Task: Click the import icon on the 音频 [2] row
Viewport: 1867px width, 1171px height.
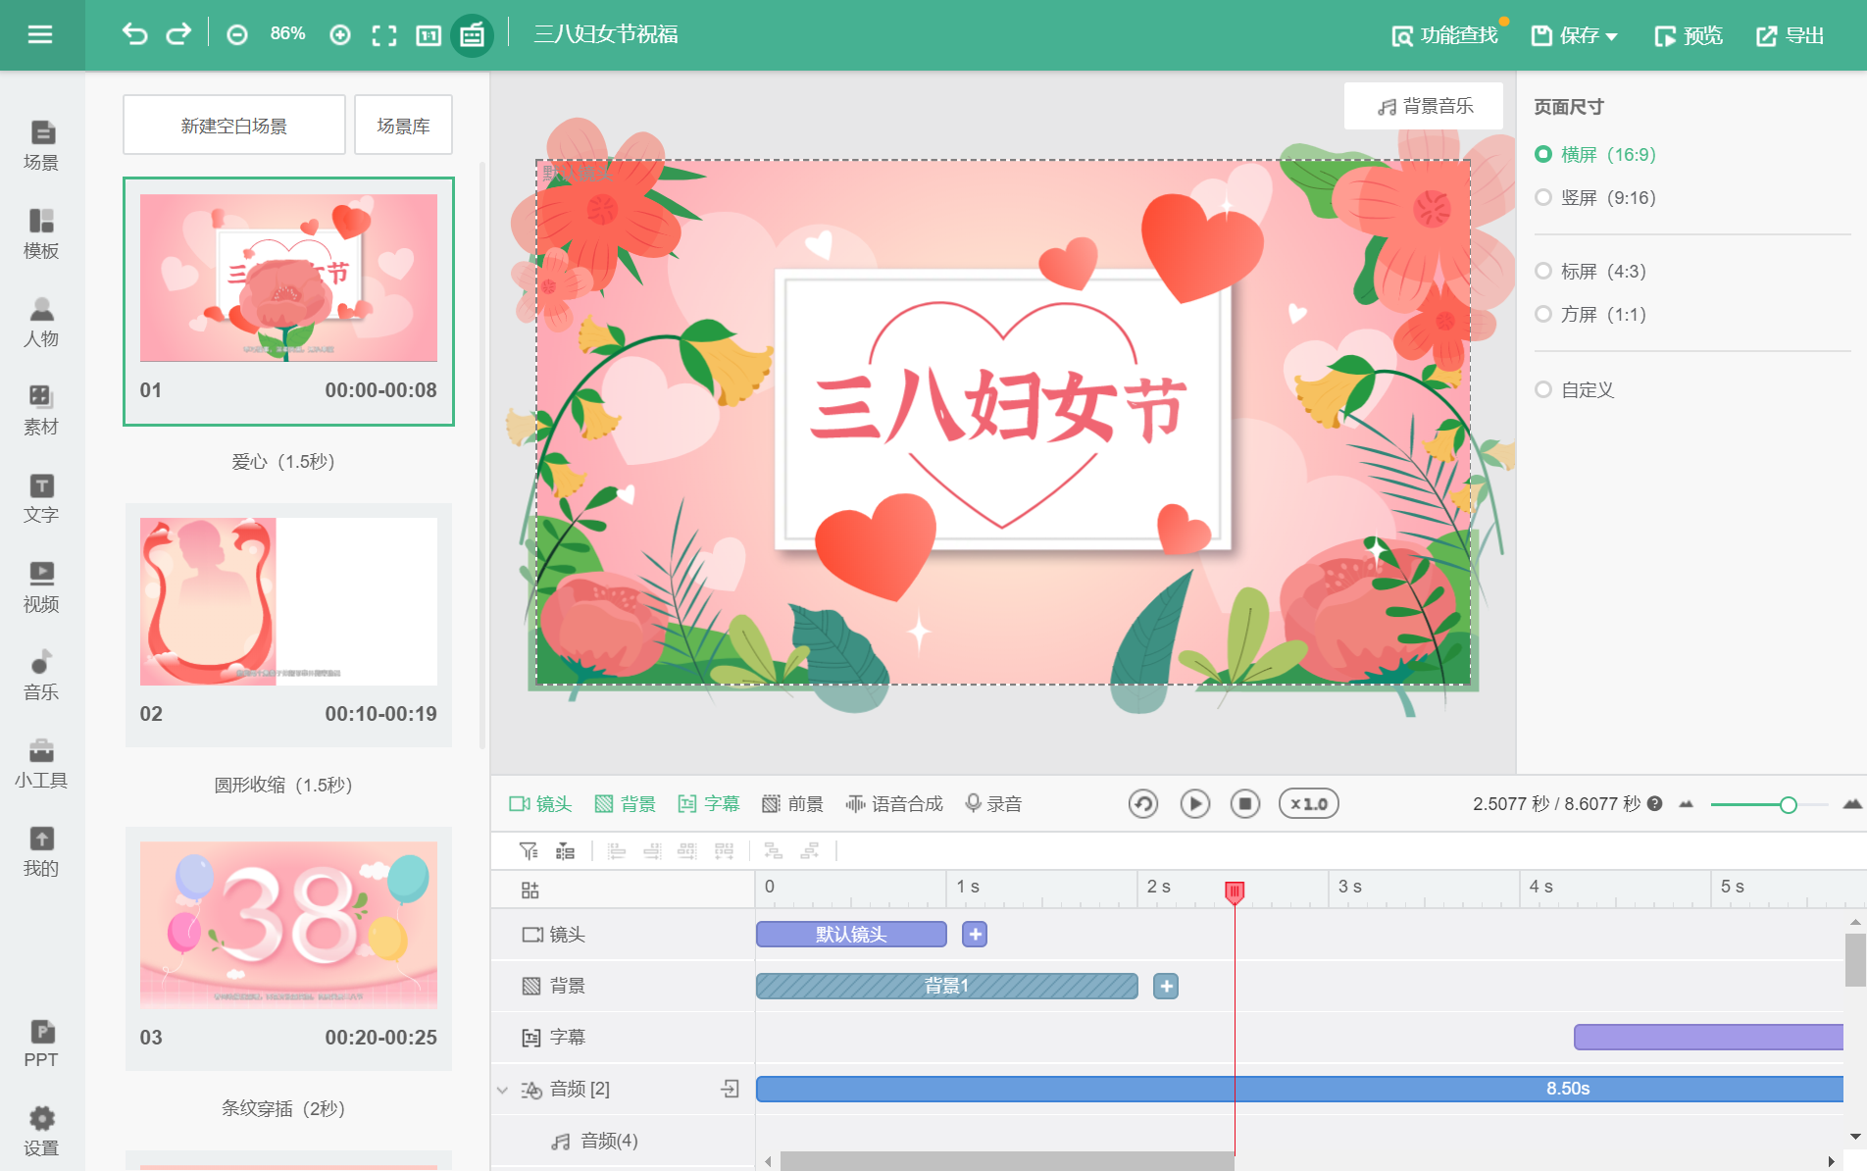Action: [x=731, y=1088]
